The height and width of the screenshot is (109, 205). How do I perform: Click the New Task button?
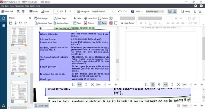(x=7, y=11)
